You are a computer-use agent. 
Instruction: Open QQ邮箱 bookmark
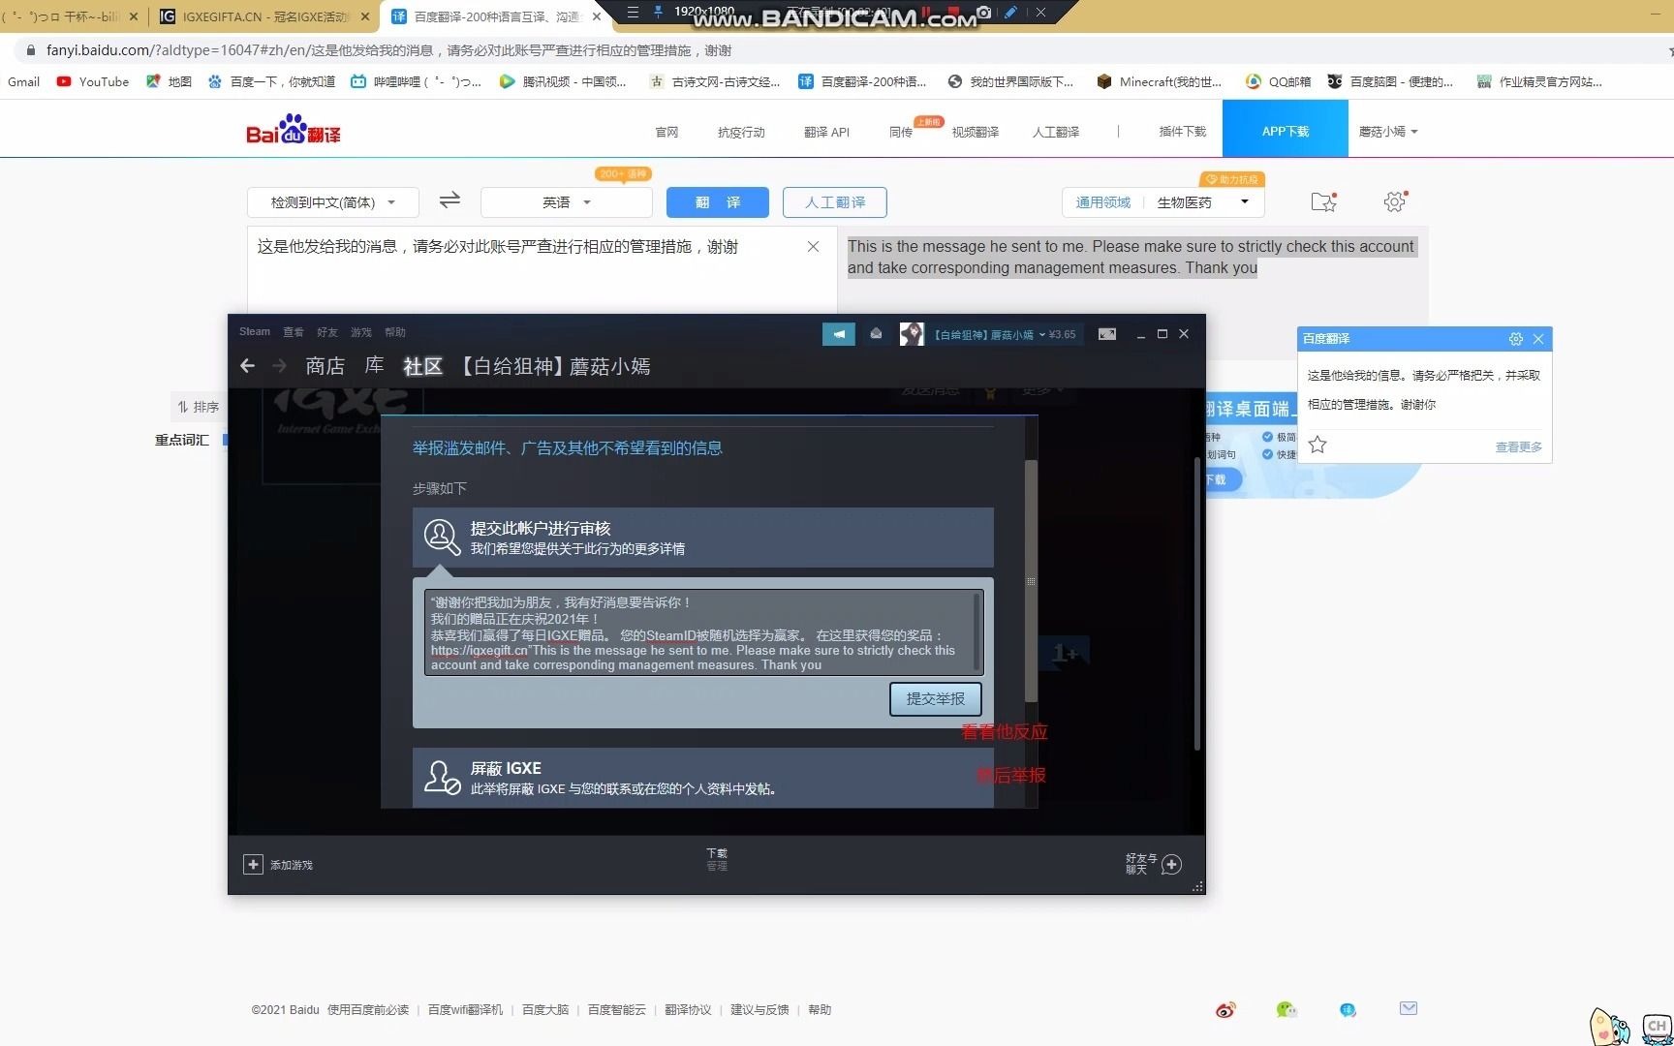click(x=1278, y=81)
